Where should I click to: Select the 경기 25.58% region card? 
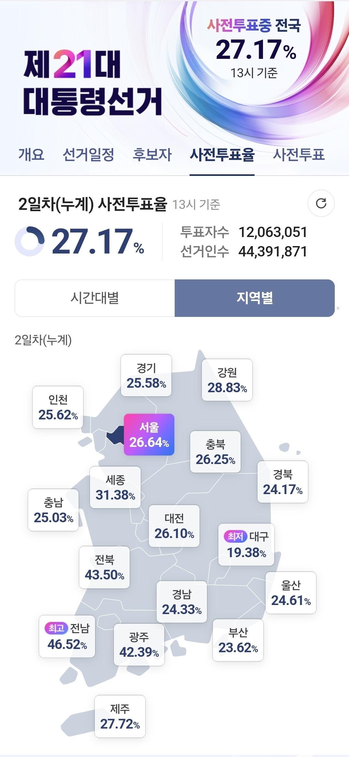click(x=146, y=375)
